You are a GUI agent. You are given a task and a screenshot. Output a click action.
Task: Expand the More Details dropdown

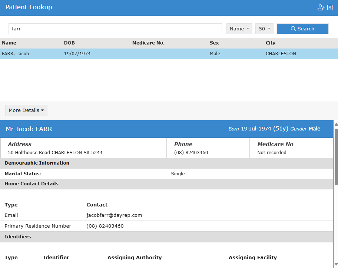coord(26,110)
